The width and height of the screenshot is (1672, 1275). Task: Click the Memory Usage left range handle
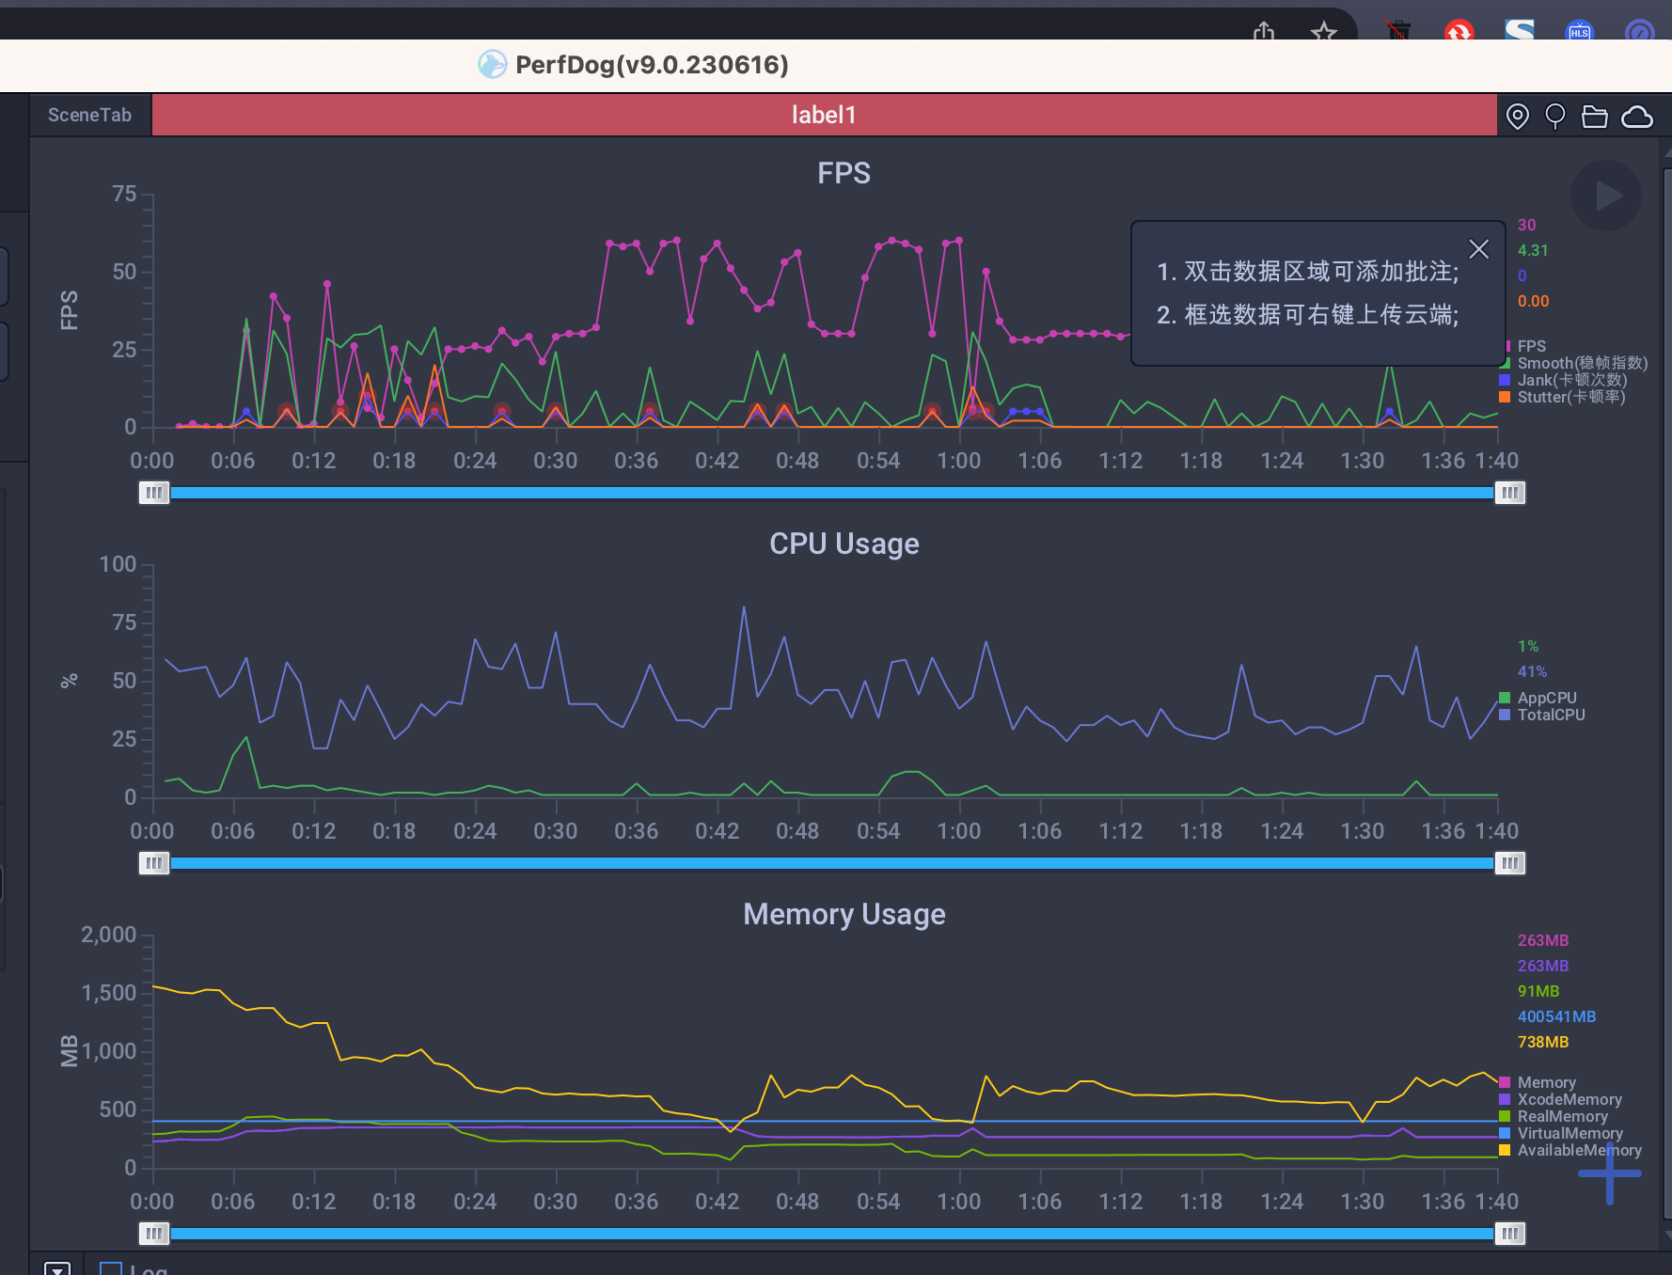154,1234
